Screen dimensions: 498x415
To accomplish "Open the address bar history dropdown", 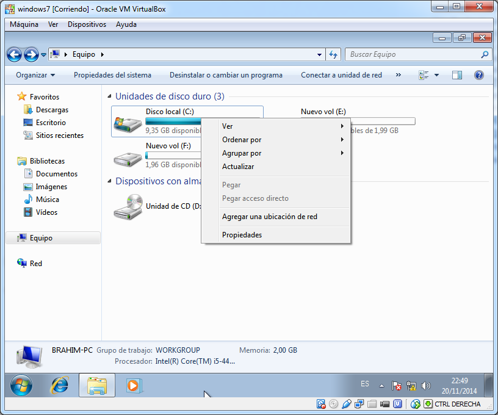I will [x=319, y=54].
